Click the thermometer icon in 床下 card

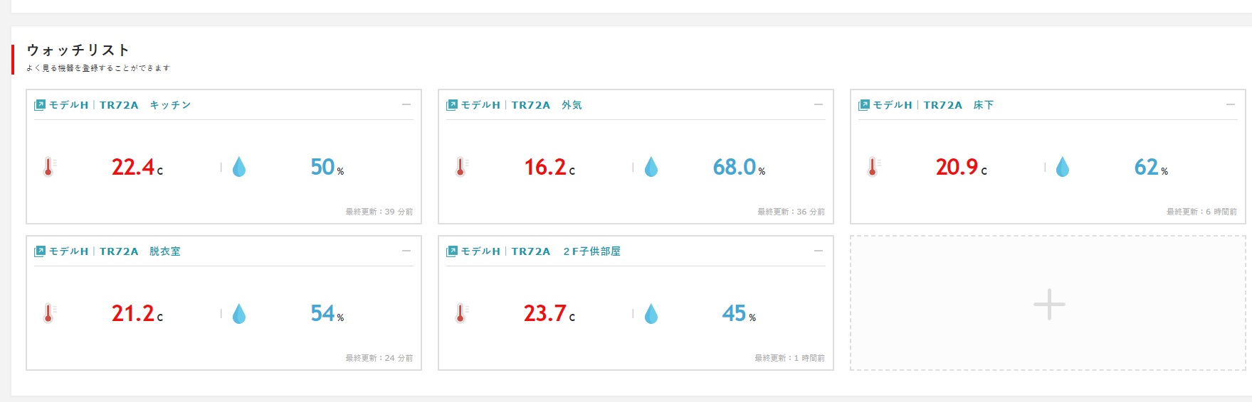pyautogui.click(x=873, y=167)
